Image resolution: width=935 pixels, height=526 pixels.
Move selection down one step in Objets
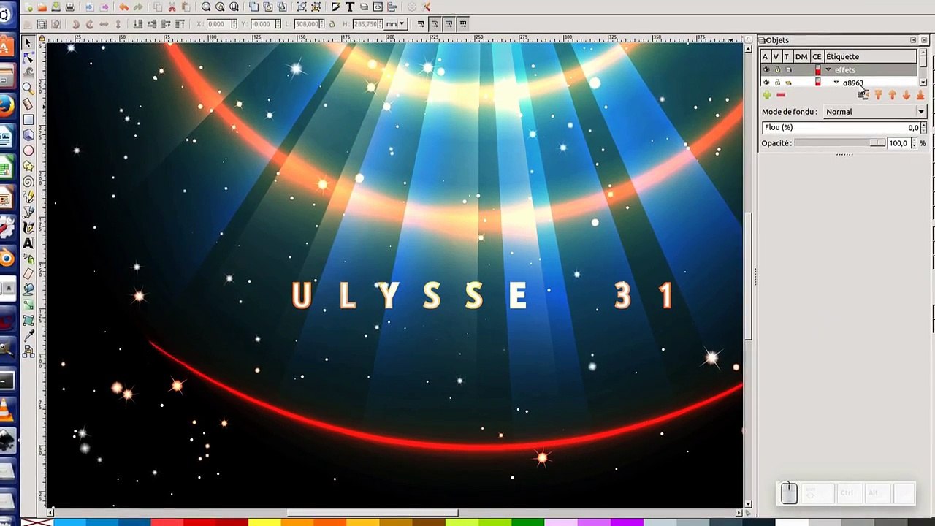coord(907,95)
